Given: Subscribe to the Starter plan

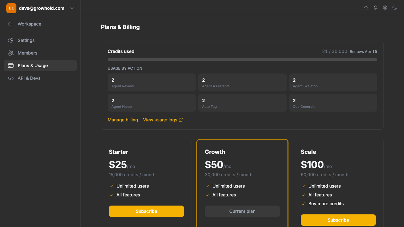Looking at the screenshot, I should tap(146, 211).
